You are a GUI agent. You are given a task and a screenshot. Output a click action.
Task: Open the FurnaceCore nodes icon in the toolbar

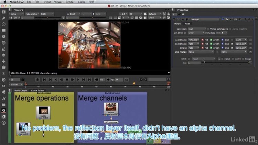click(3, 117)
